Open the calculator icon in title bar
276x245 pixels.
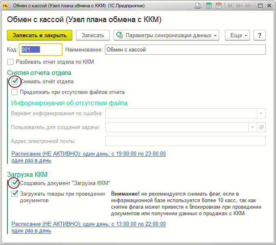[x=209, y=6]
